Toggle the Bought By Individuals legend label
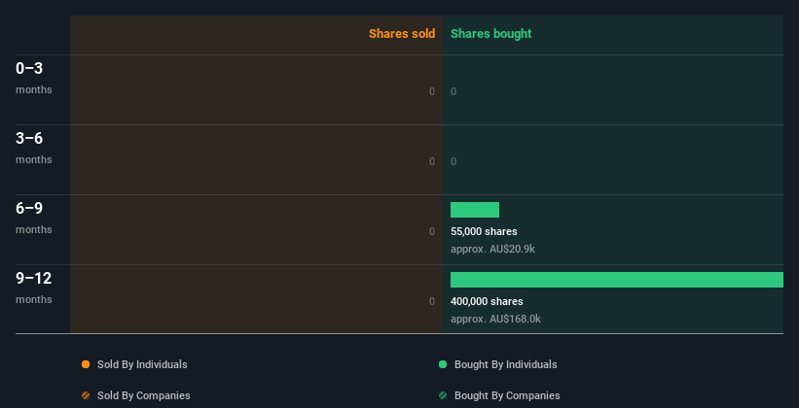Screen dimensions: 799x408 pos(505,364)
